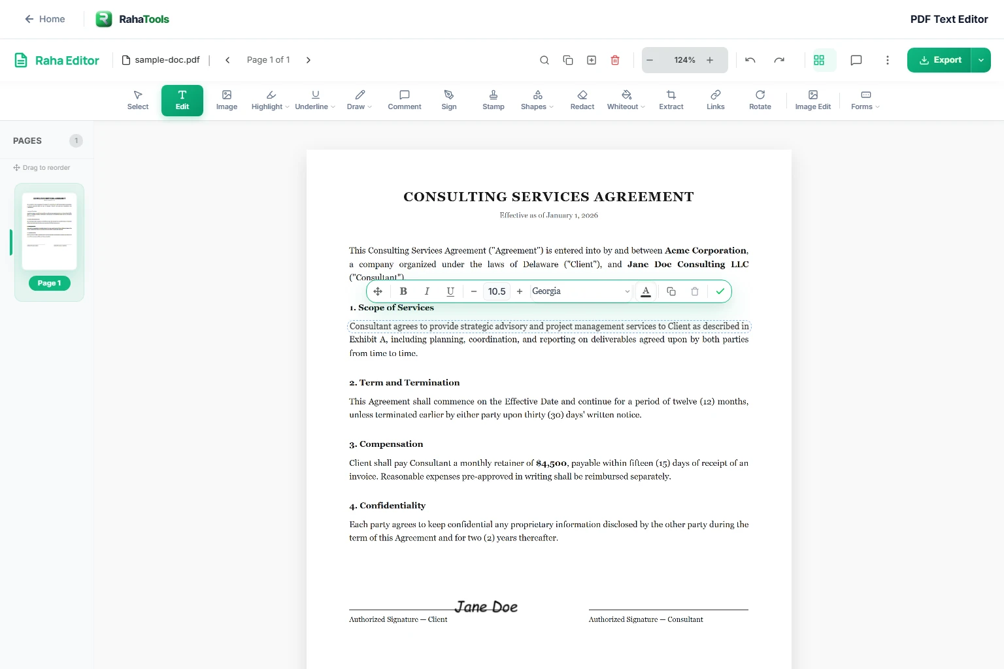1004x669 pixels.
Task: Select the Shapes tool
Action: pos(534,101)
